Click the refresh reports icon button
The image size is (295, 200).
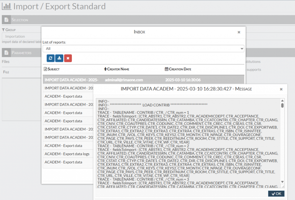tap(50, 58)
